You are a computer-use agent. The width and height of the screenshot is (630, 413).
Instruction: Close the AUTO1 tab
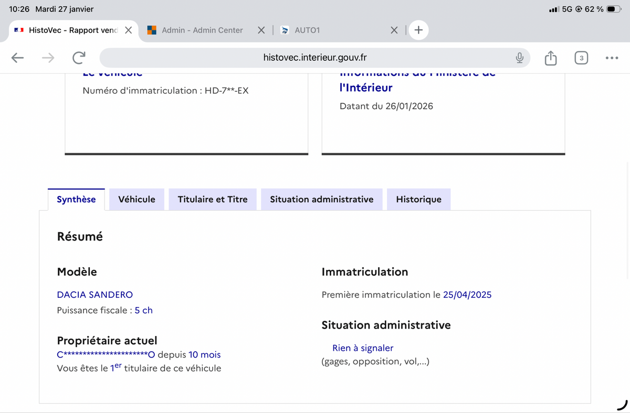click(394, 30)
